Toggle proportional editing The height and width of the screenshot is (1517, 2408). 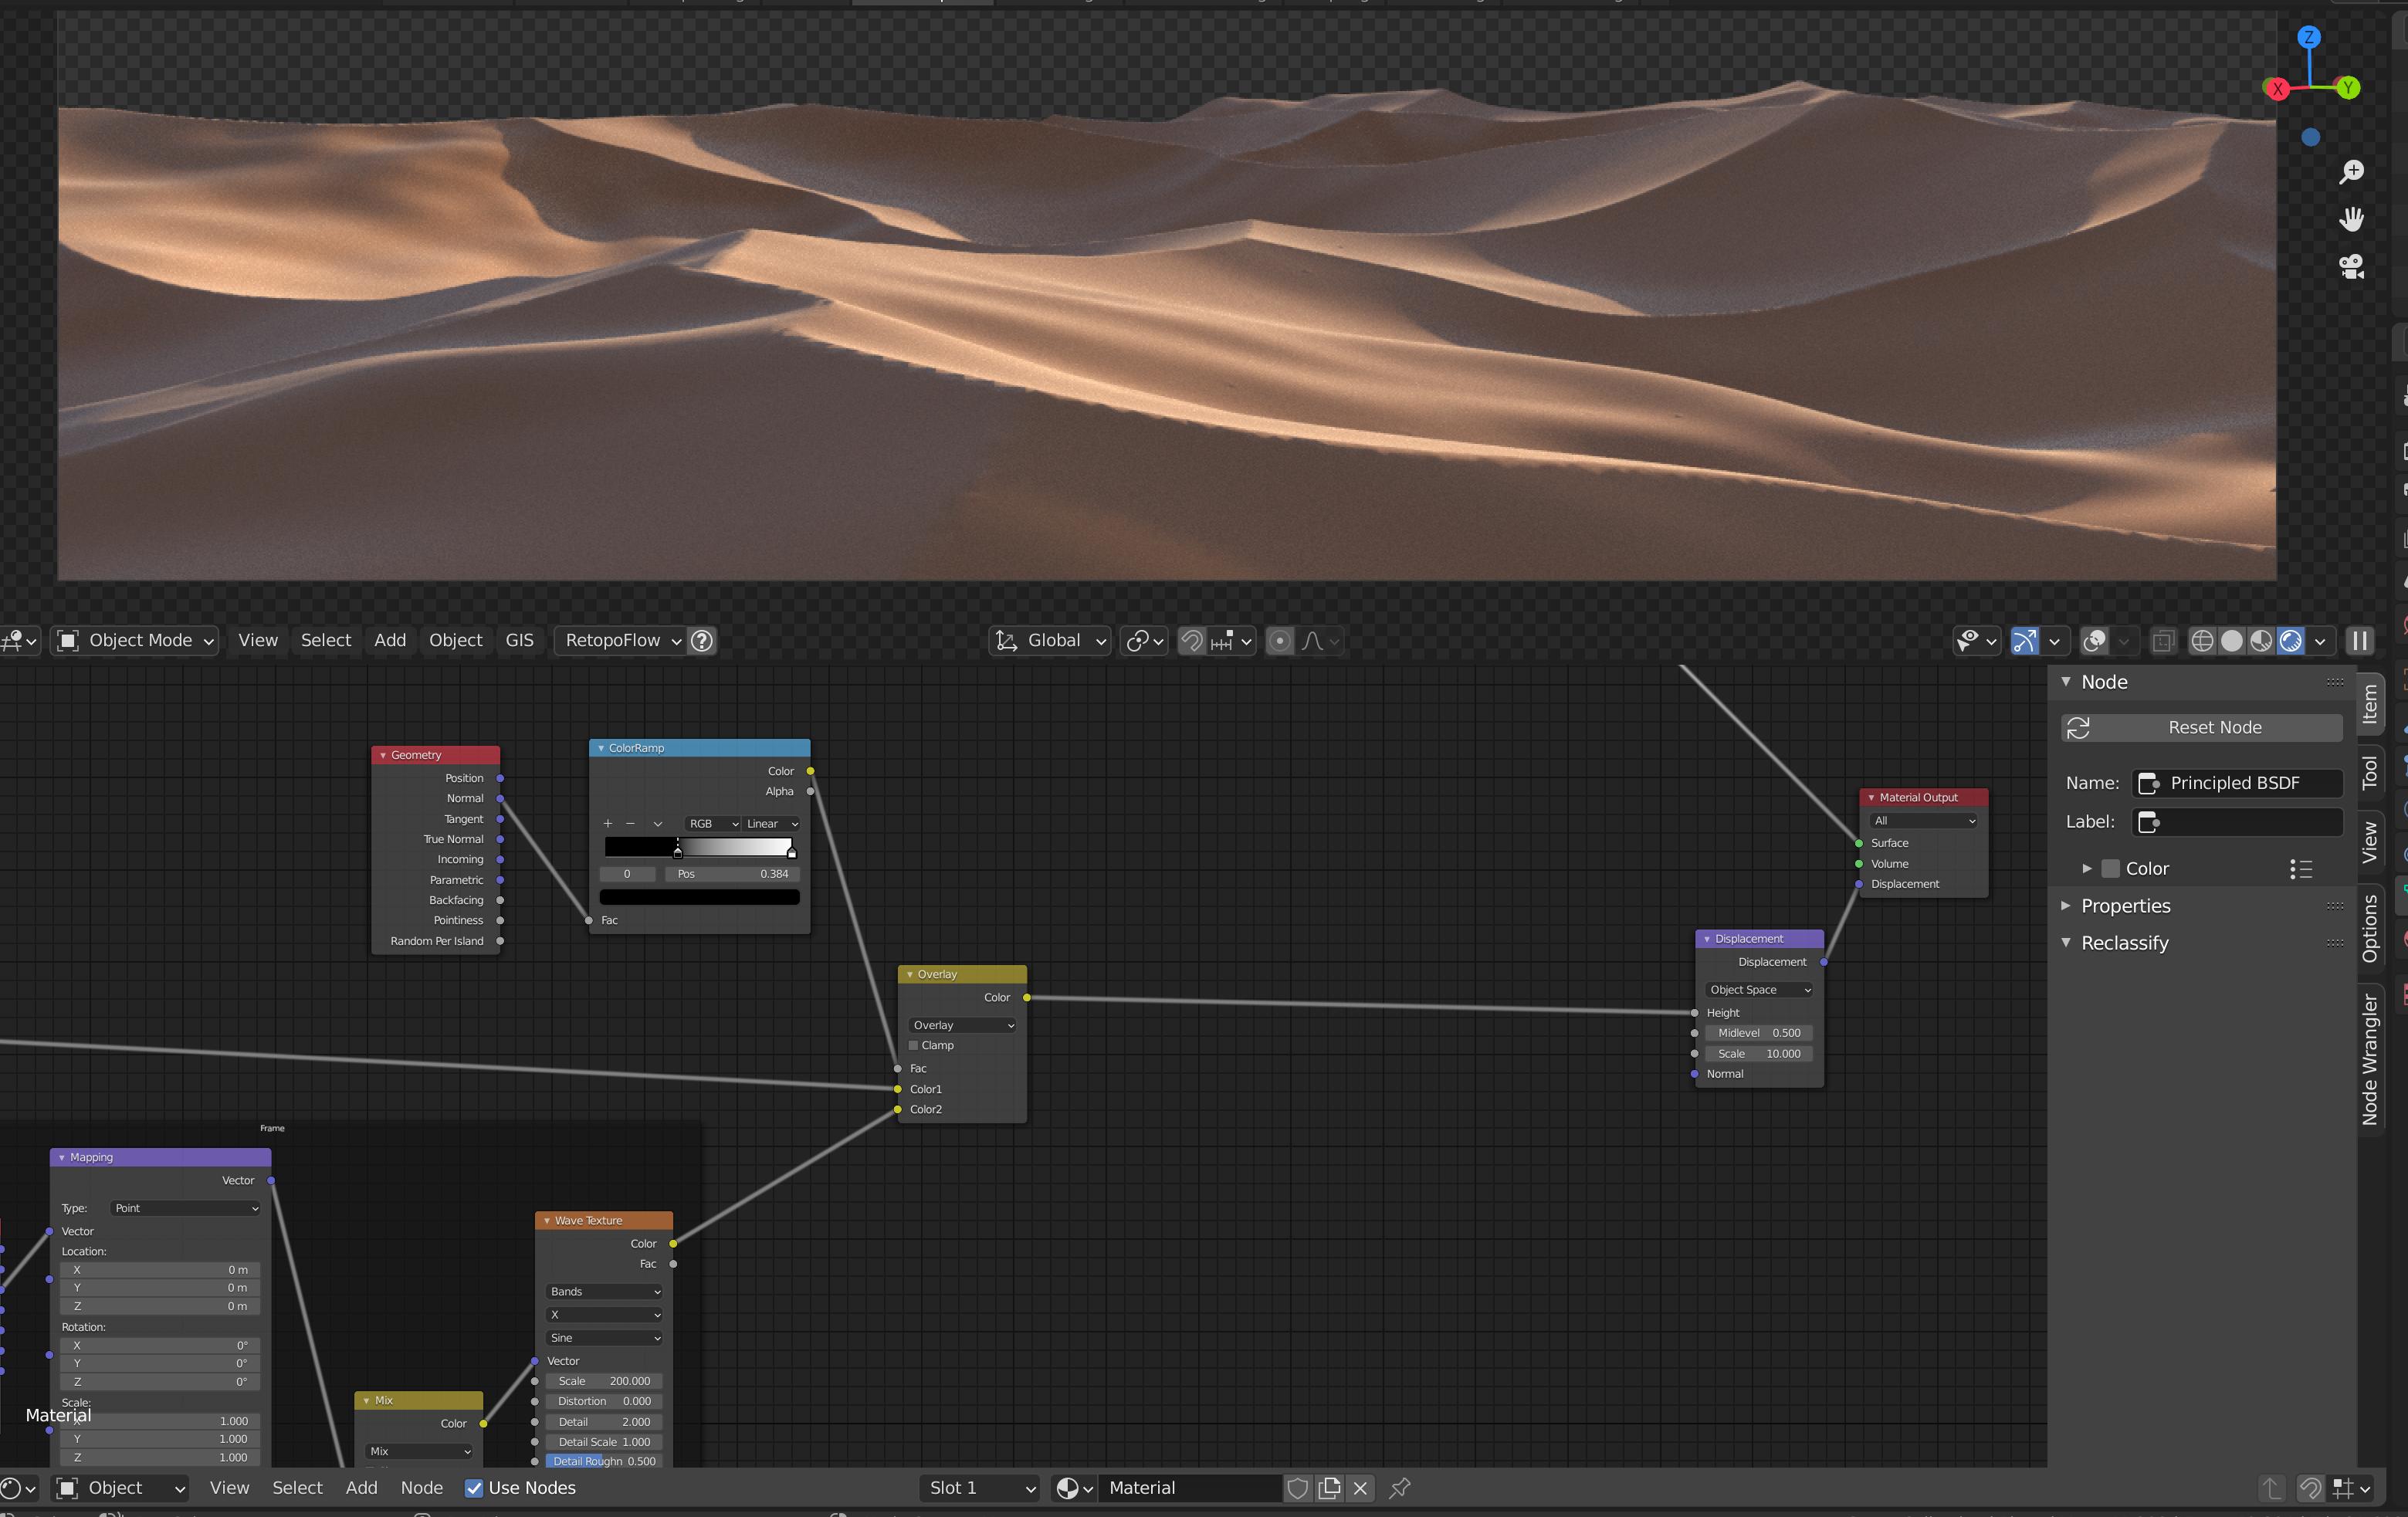click(1279, 641)
